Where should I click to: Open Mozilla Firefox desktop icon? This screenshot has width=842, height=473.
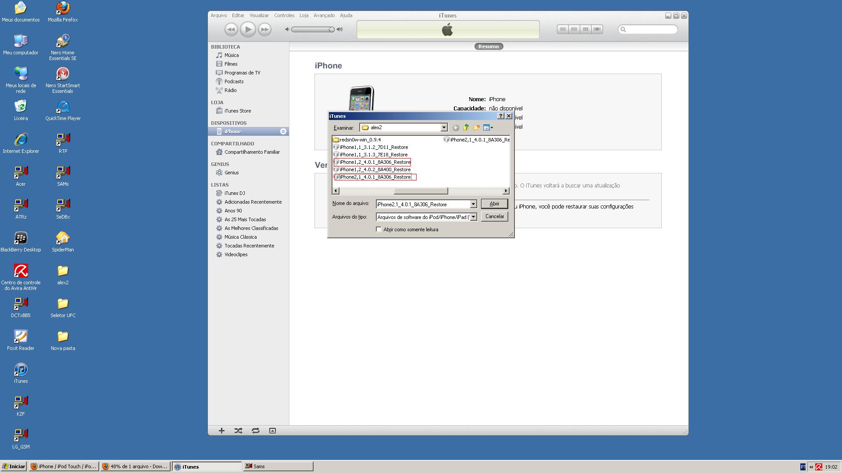63,12
